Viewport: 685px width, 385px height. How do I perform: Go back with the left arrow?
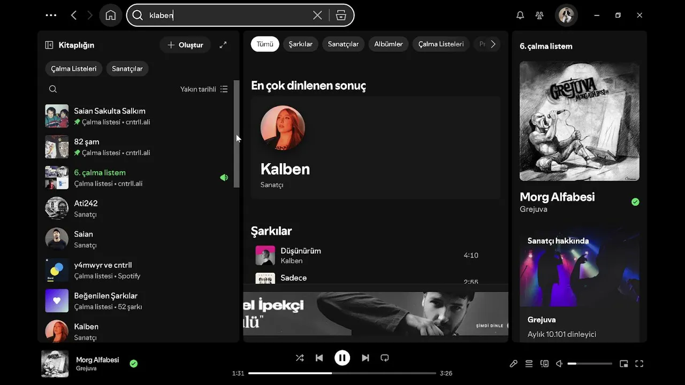click(x=74, y=16)
